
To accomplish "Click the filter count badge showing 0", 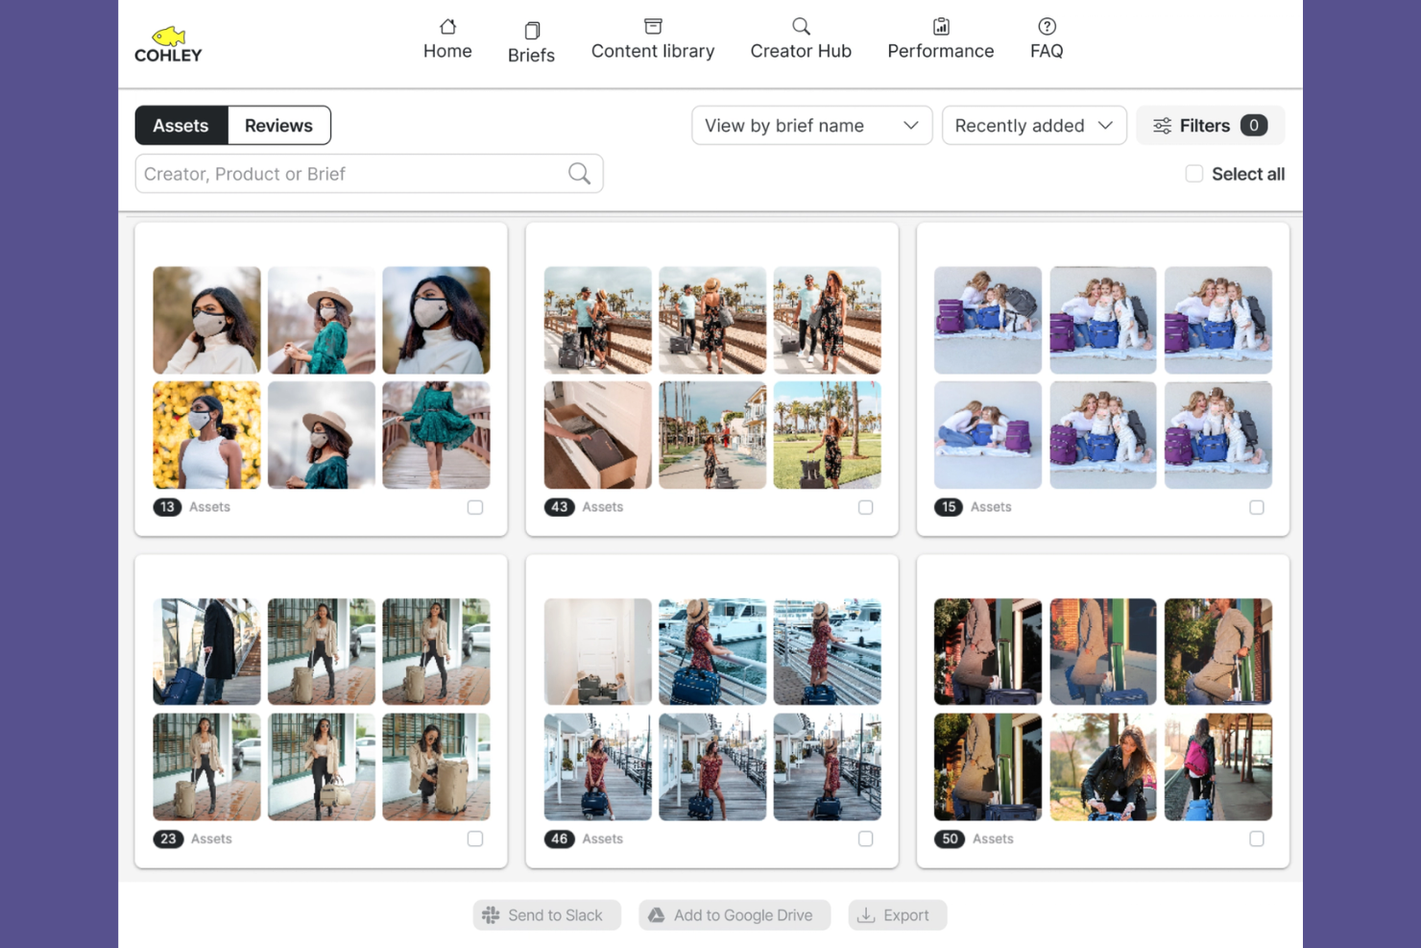I will tap(1253, 125).
